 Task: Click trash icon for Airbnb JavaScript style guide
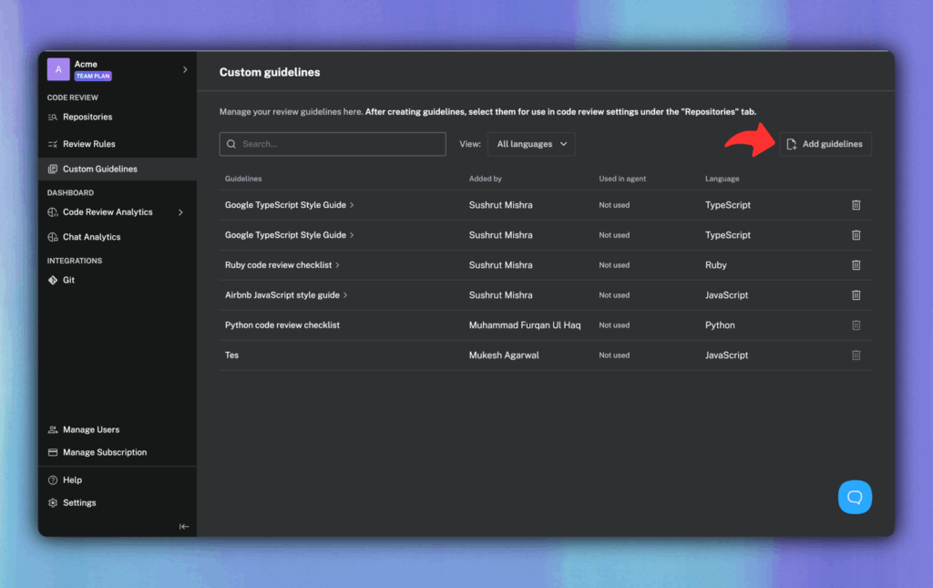[x=856, y=295]
